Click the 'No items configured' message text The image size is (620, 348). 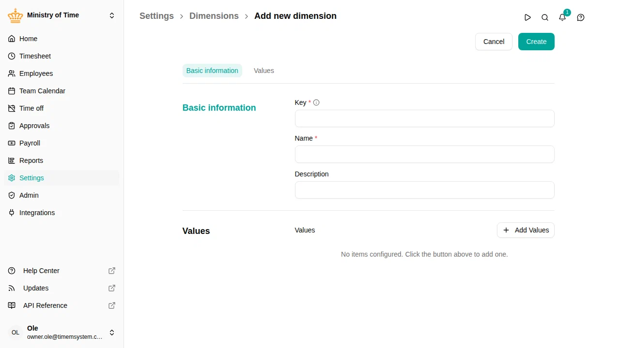click(424, 254)
